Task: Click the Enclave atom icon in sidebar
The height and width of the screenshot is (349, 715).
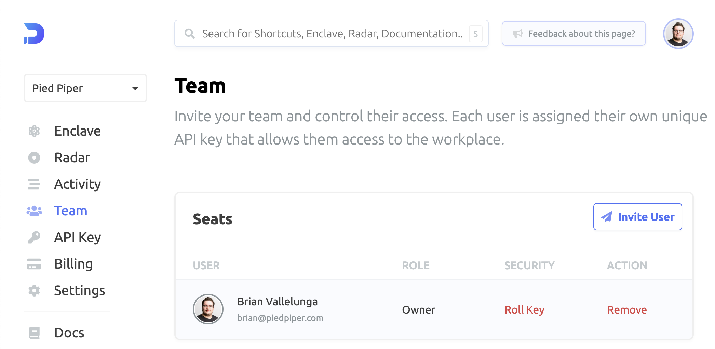Action: (x=34, y=131)
